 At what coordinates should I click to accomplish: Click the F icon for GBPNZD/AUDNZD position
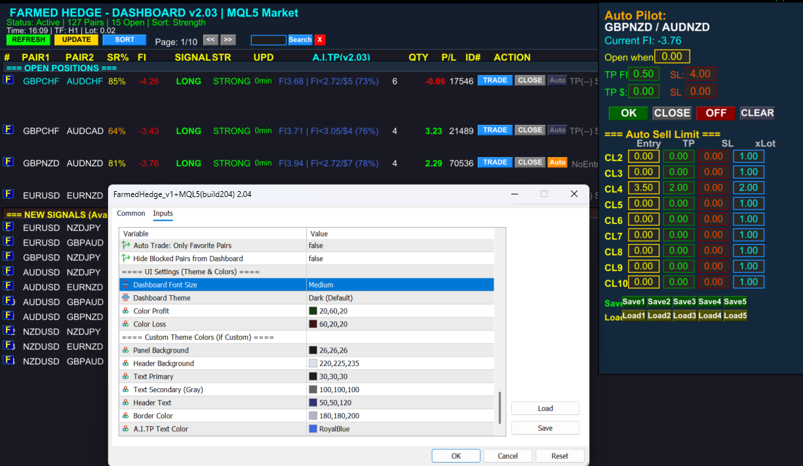(9, 162)
